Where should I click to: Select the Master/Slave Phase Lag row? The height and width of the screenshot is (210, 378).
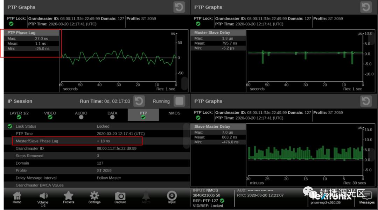pyautogui.click(x=77, y=141)
